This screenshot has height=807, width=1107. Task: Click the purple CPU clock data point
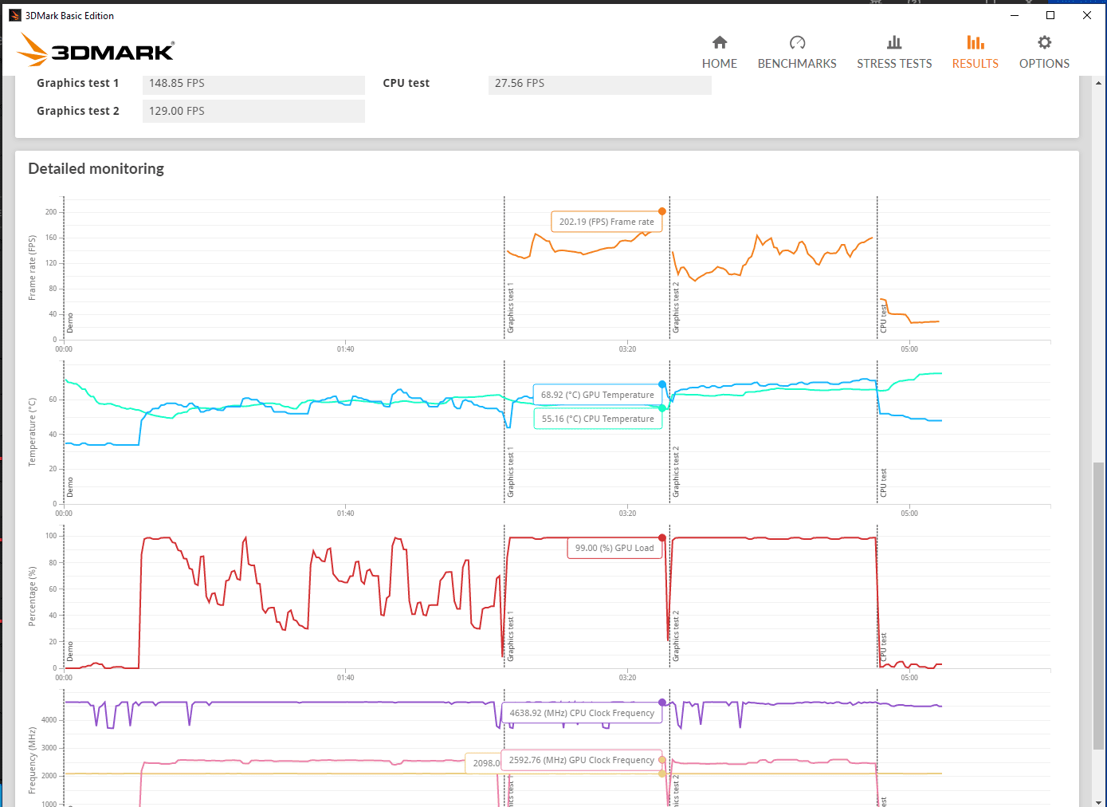coord(662,703)
